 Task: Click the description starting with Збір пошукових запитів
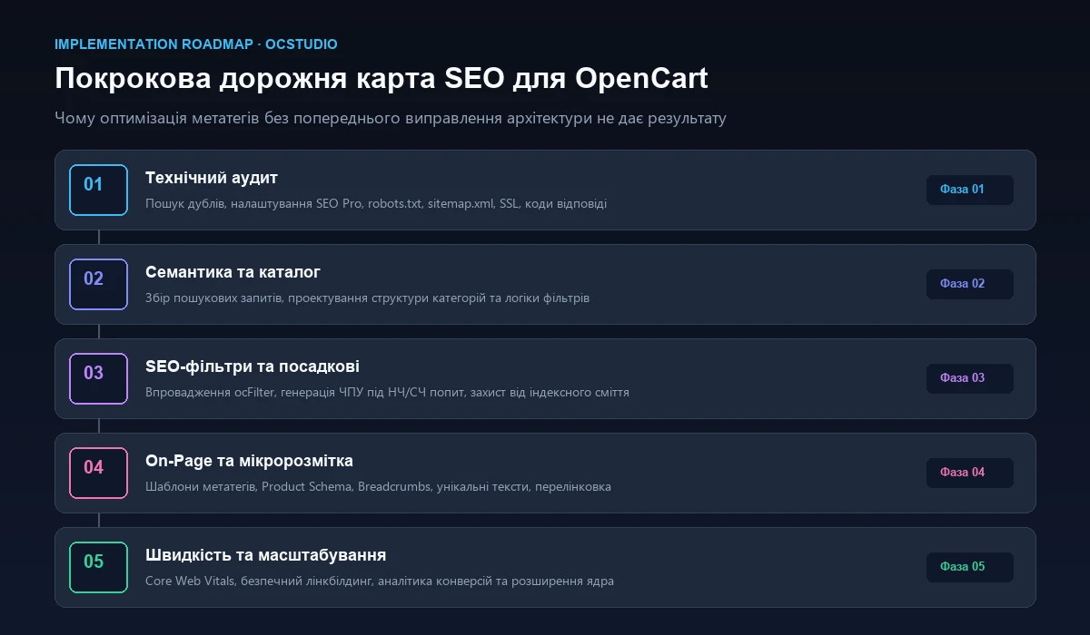click(x=367, y=298)
